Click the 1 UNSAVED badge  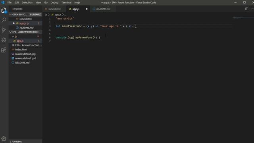(35, 14)
